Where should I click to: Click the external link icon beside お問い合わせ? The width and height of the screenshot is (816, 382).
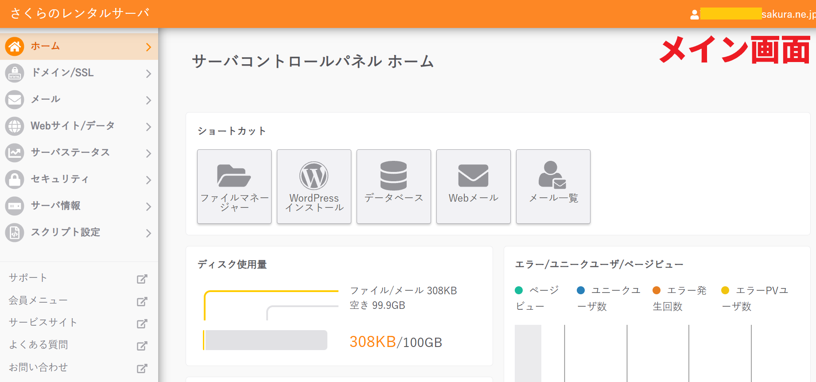tap(142, 368)
